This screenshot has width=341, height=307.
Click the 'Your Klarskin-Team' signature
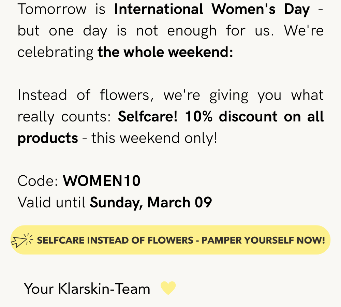tap(87, 289)
